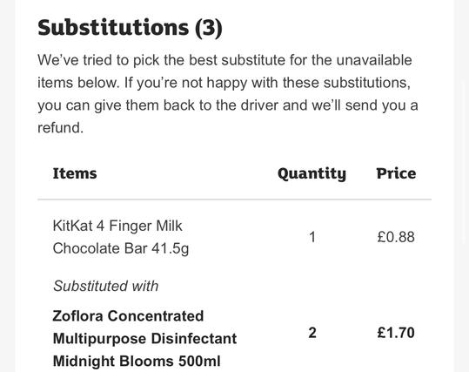Click the Substituted with label
The width and height of the screenshot is (469, 372).
[x=105, y=286]
